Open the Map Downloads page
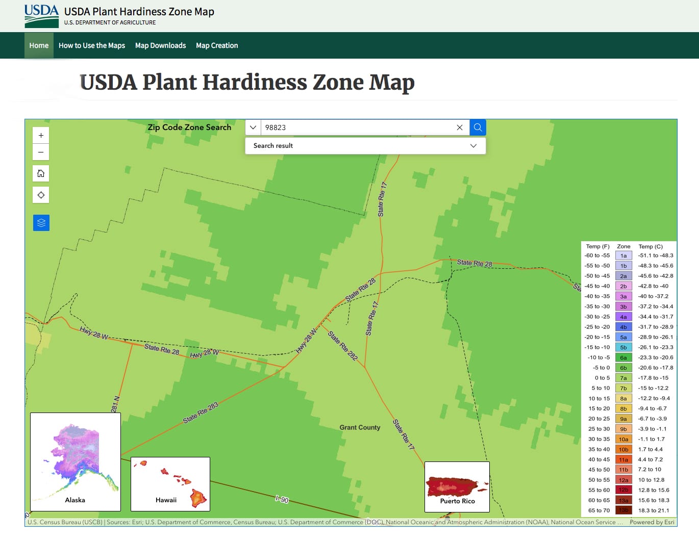 [160, 45]
